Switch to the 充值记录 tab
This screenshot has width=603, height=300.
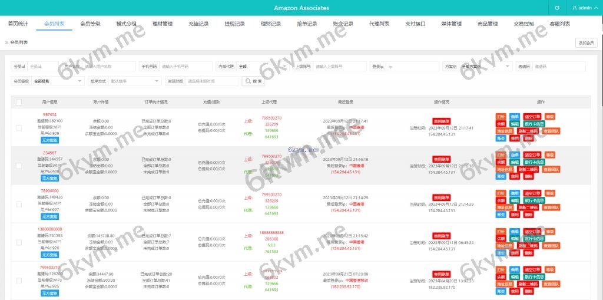pyautogui.click(x=198, y=24)
